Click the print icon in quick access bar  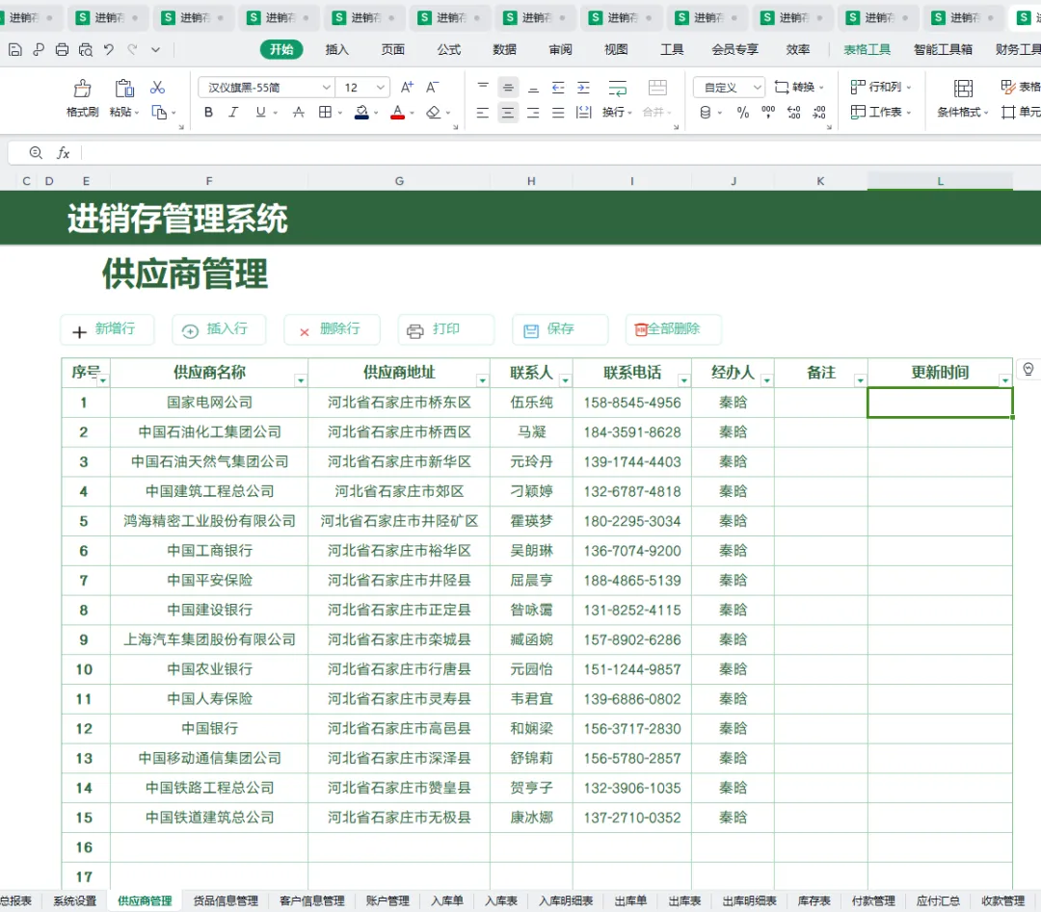62,49
